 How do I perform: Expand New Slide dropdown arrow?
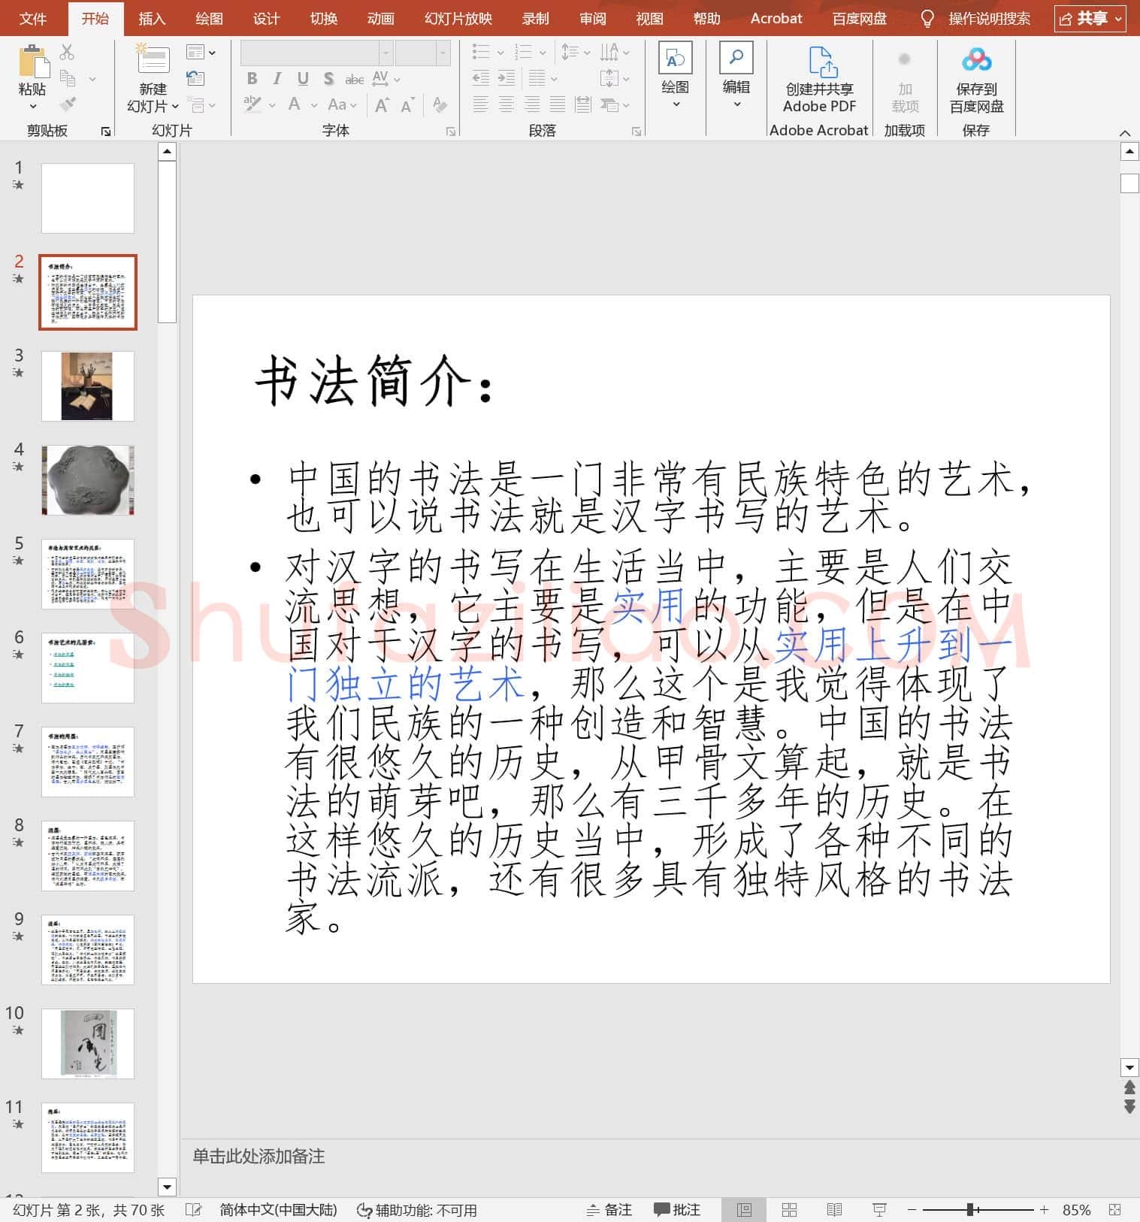[176, 107]
